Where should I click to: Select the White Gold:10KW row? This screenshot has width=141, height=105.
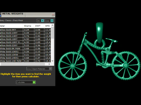[x=26, y=55]
